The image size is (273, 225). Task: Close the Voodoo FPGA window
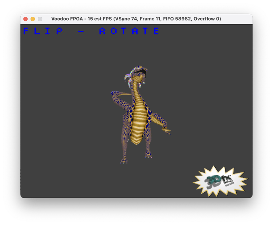click(25, 19)
